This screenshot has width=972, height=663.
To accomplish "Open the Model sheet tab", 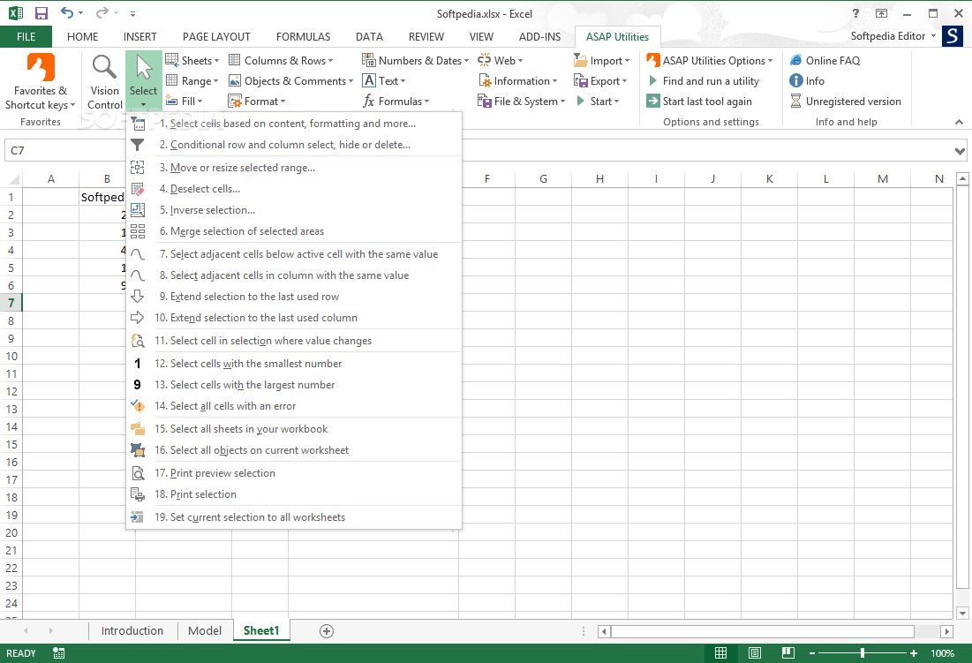I will pyautogui.click(x=205, y=631).
